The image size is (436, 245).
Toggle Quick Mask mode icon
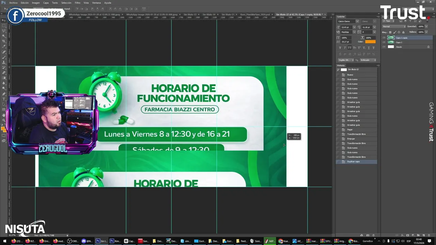coord(4,135)
